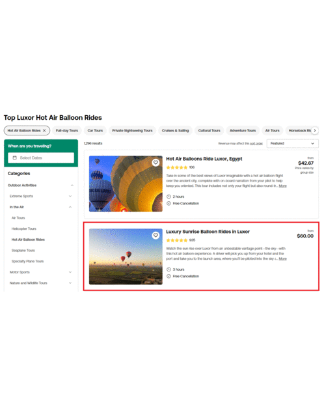Choose Seaplane Tours in the sidebar
This screenshot has width=324, height=401.
23,251
